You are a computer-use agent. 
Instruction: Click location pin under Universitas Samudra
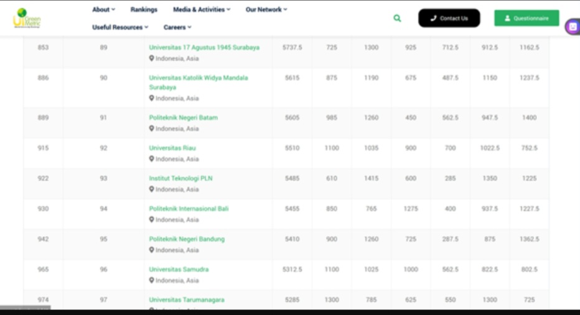pos(151,280)
